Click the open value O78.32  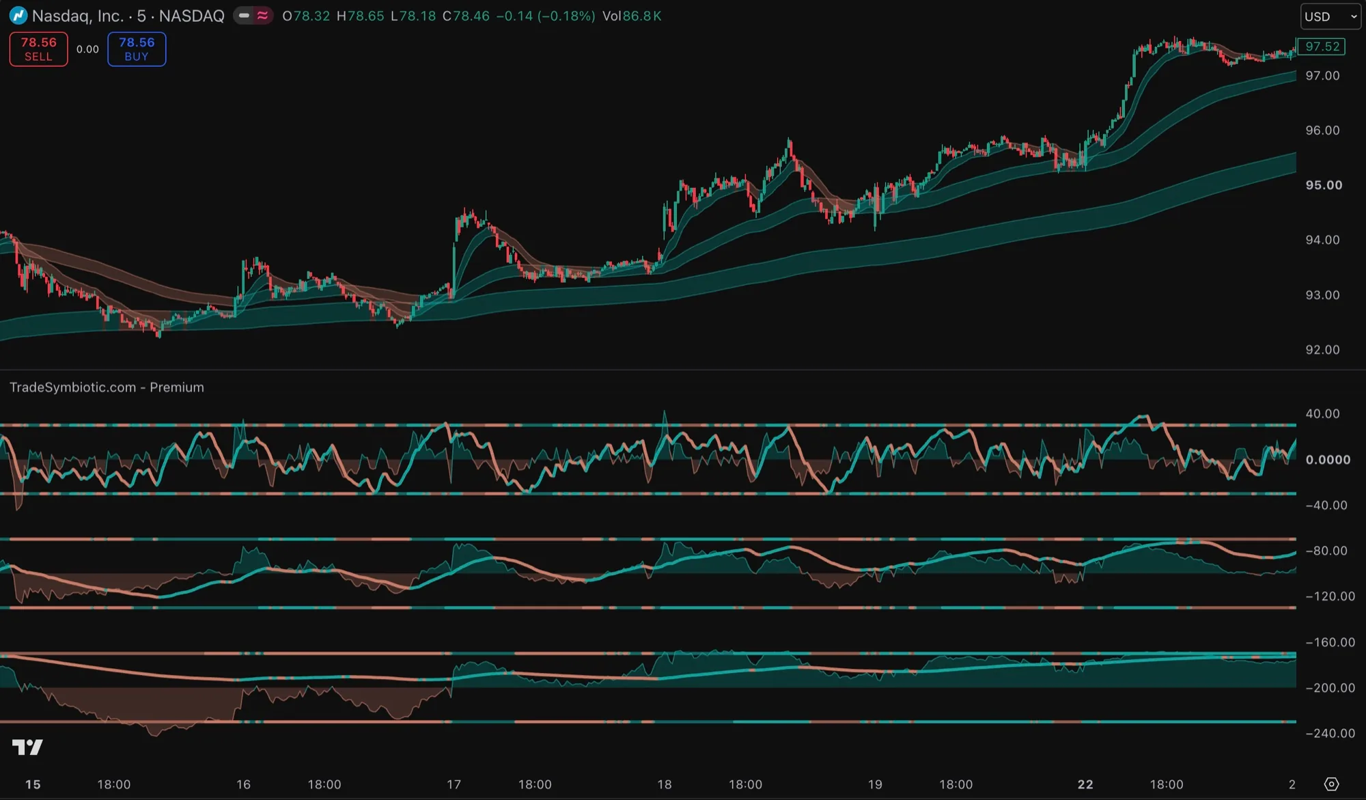(306, 16)
